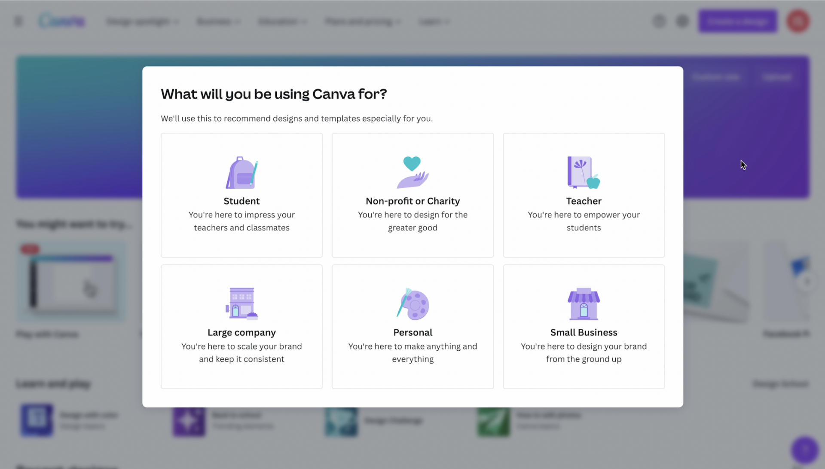Expand the Plans and pricing menu
This screenshot has height=469, width=825.
[363, 21]
